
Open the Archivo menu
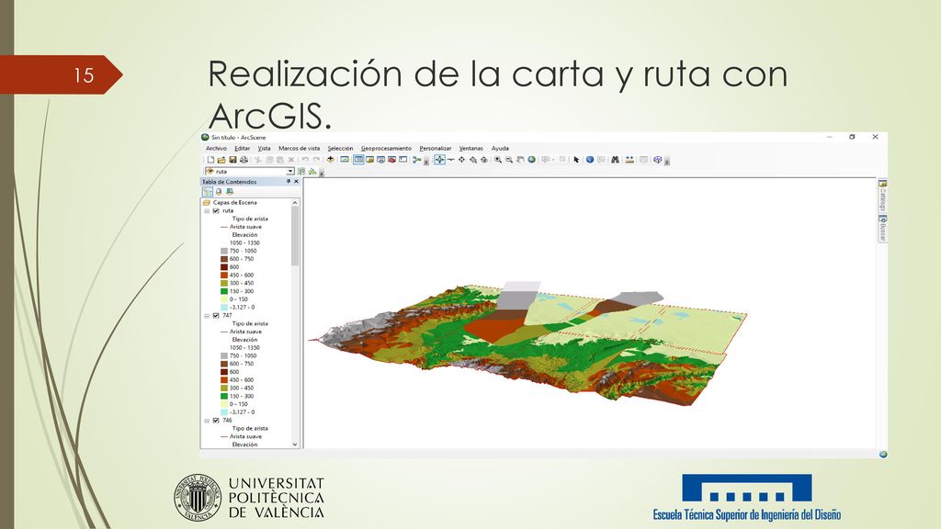coord(217,148)
